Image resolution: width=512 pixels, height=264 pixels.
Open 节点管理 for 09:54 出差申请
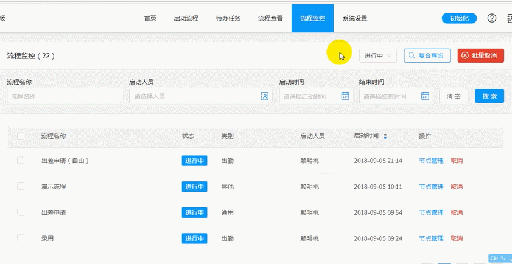click(432, 213)
